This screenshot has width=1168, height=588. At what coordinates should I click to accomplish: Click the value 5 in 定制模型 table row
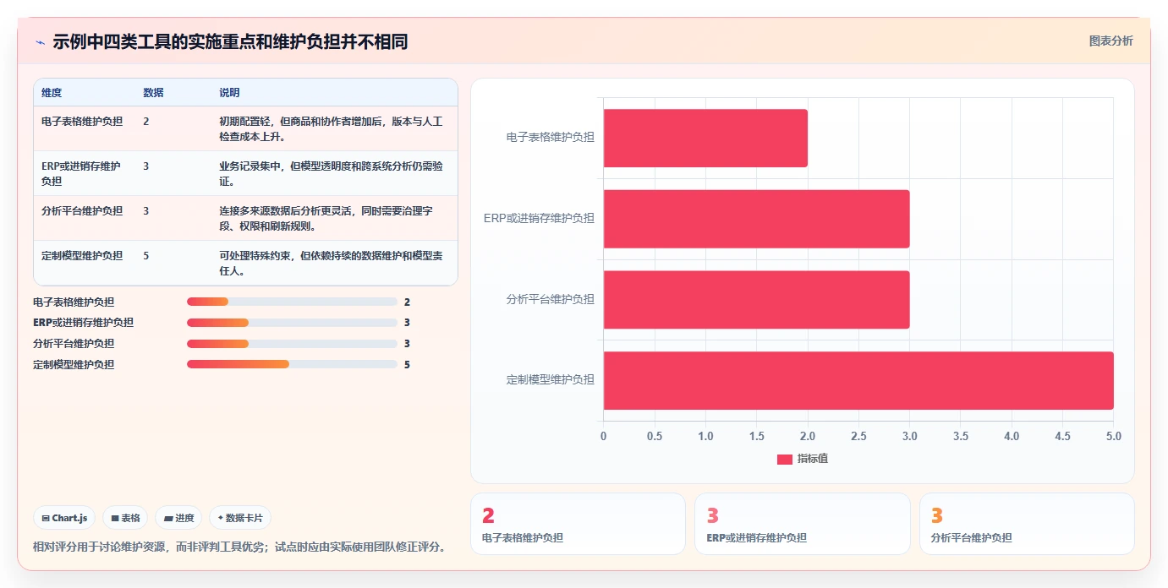(x=146, y=256)
